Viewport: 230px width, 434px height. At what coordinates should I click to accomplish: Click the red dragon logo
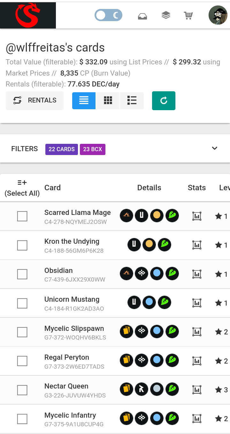(28, 15)
